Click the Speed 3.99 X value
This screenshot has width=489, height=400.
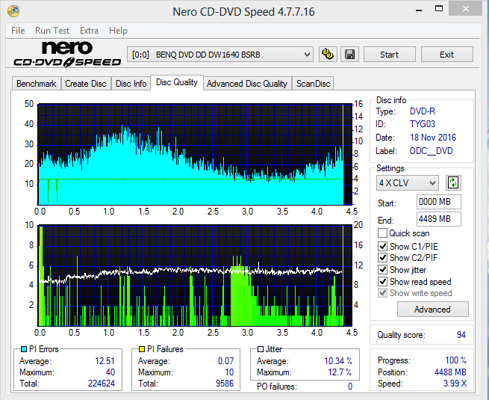tap(455, 384)
